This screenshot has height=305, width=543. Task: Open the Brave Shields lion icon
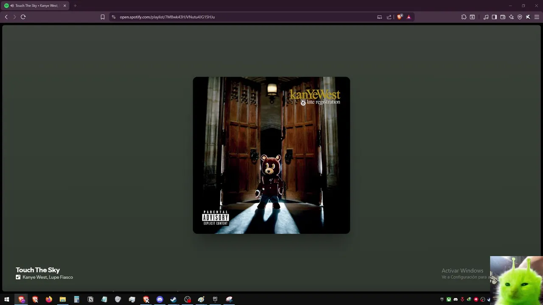[400, 17]
